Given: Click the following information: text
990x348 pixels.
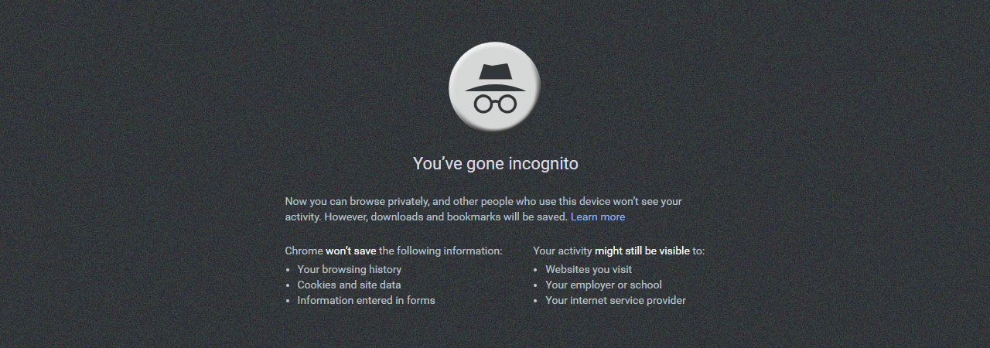Looking at the screenshot, I should click(440, 251).
